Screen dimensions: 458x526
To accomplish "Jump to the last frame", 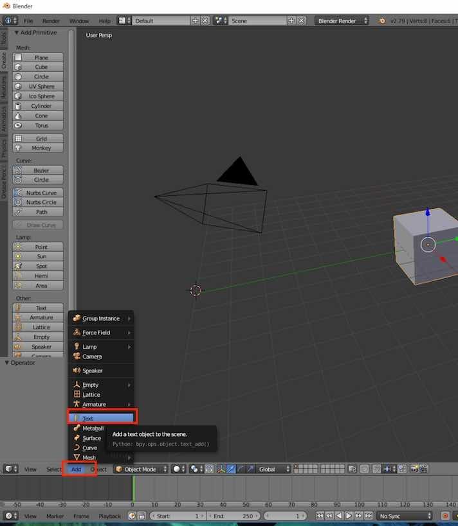I will [369, 516].
